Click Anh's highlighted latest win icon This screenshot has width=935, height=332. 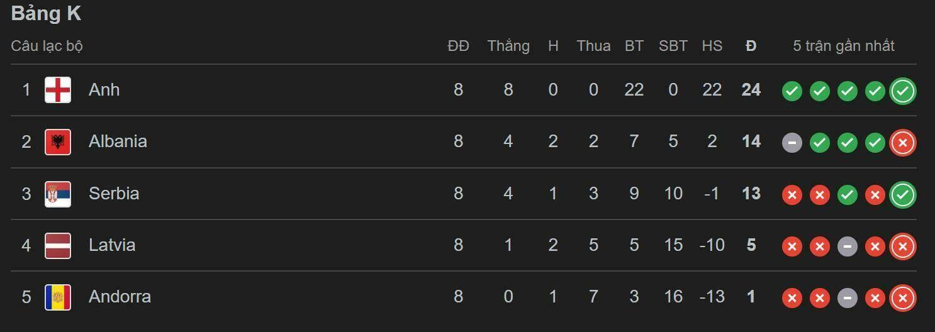tap(902, 91)
